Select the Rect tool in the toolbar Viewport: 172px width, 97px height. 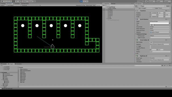(x=14, y=1)
